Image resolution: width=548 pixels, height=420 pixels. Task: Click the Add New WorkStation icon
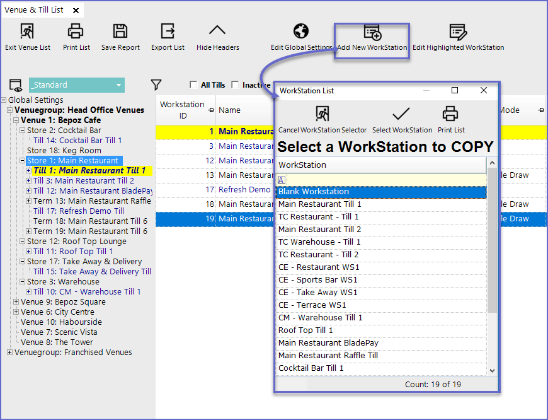[x=372, y=33]
